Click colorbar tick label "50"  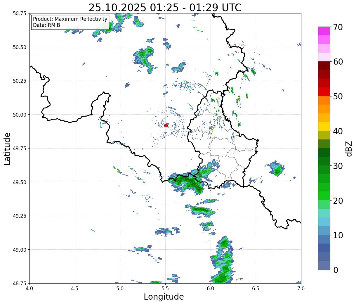pos(338,96)
